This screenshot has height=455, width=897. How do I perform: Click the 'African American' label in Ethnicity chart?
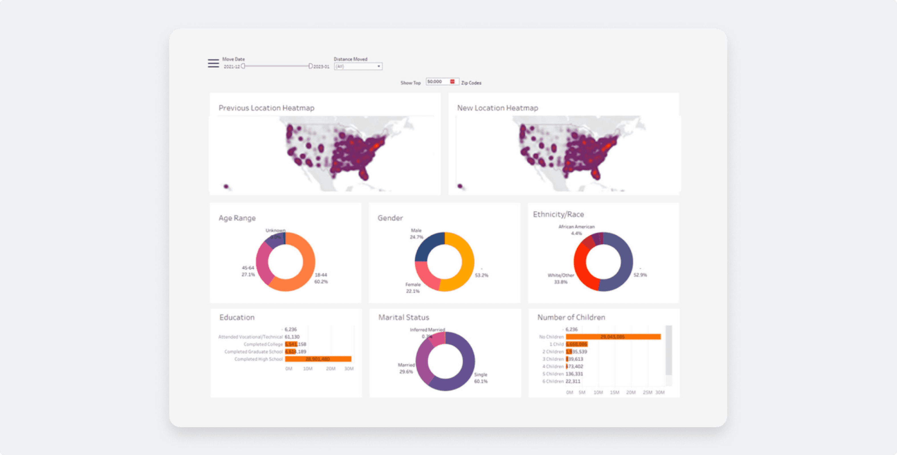point(577,227)
